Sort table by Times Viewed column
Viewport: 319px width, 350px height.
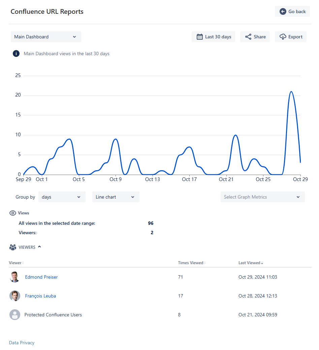coord(191,263)
